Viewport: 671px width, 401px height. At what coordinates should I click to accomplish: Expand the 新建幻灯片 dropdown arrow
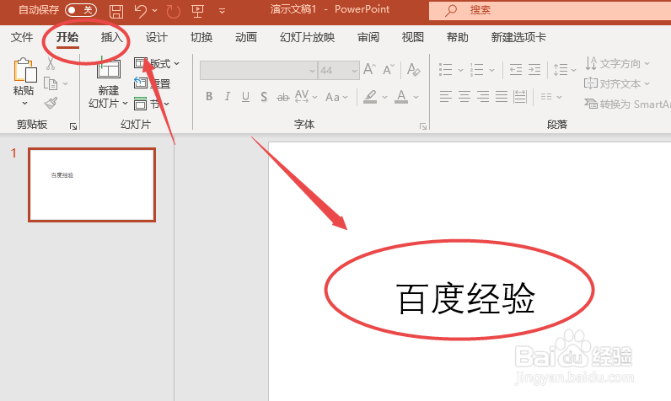point(125,103)
